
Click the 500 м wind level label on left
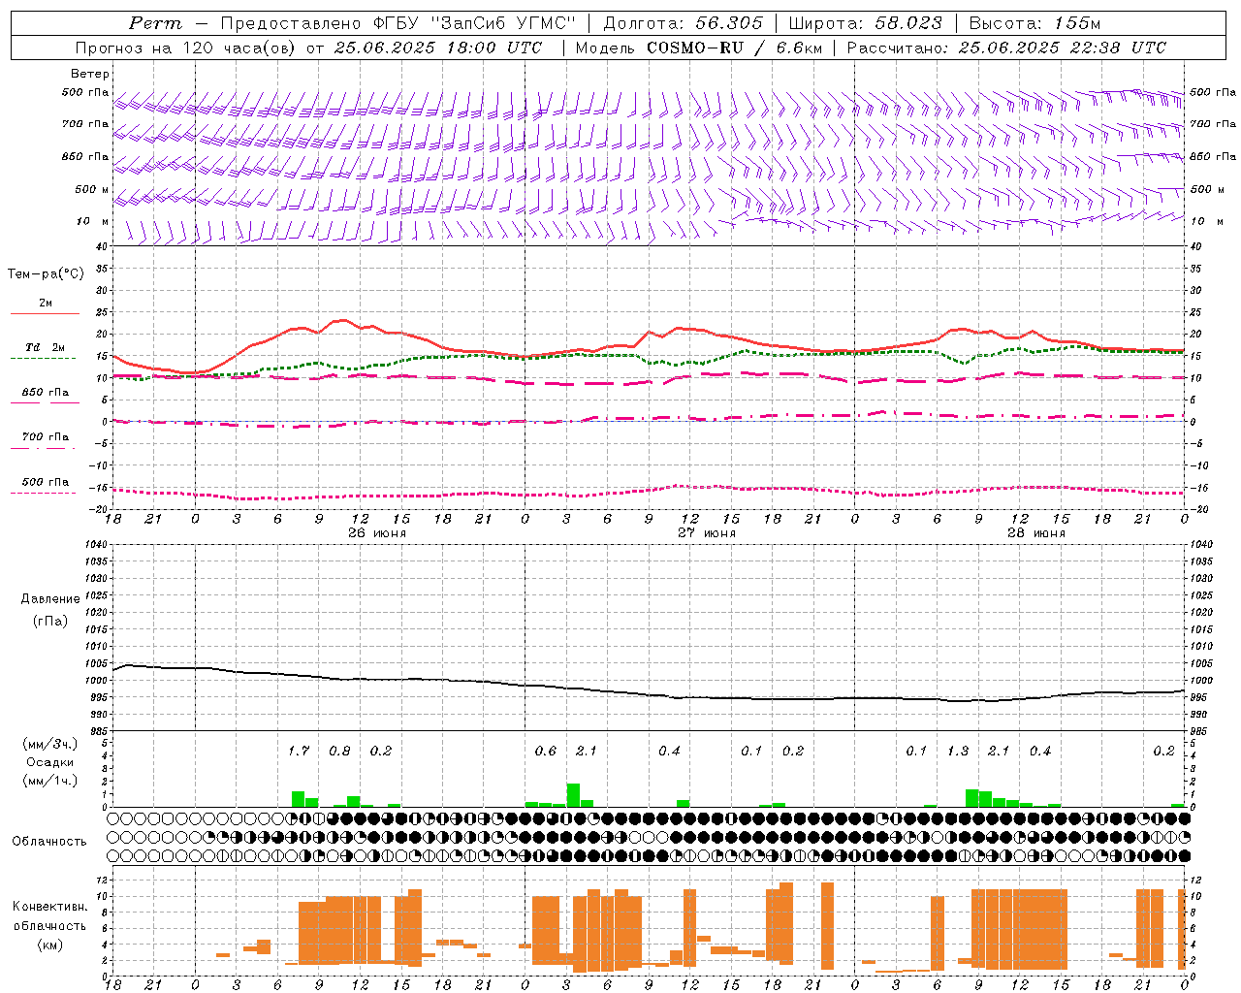click(x=92, y=189)
